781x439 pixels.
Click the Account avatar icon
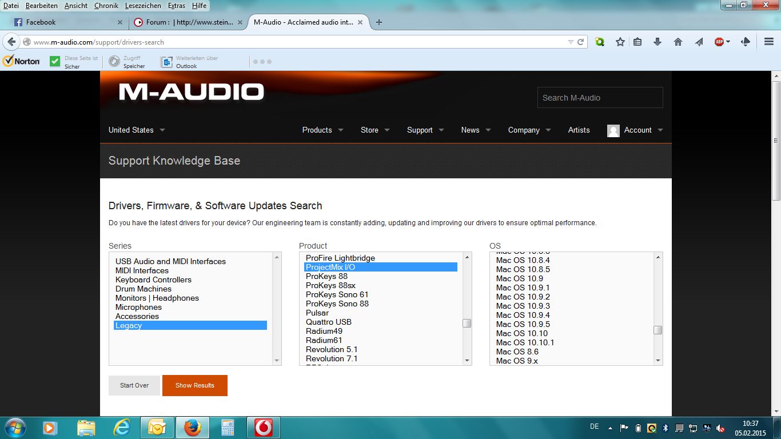click(613, 130)
